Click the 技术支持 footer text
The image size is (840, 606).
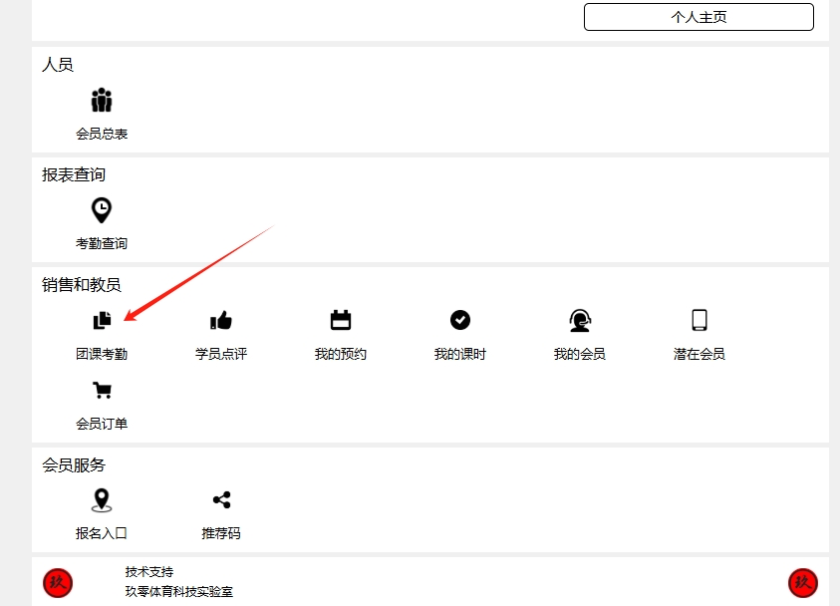click(149, 572)
